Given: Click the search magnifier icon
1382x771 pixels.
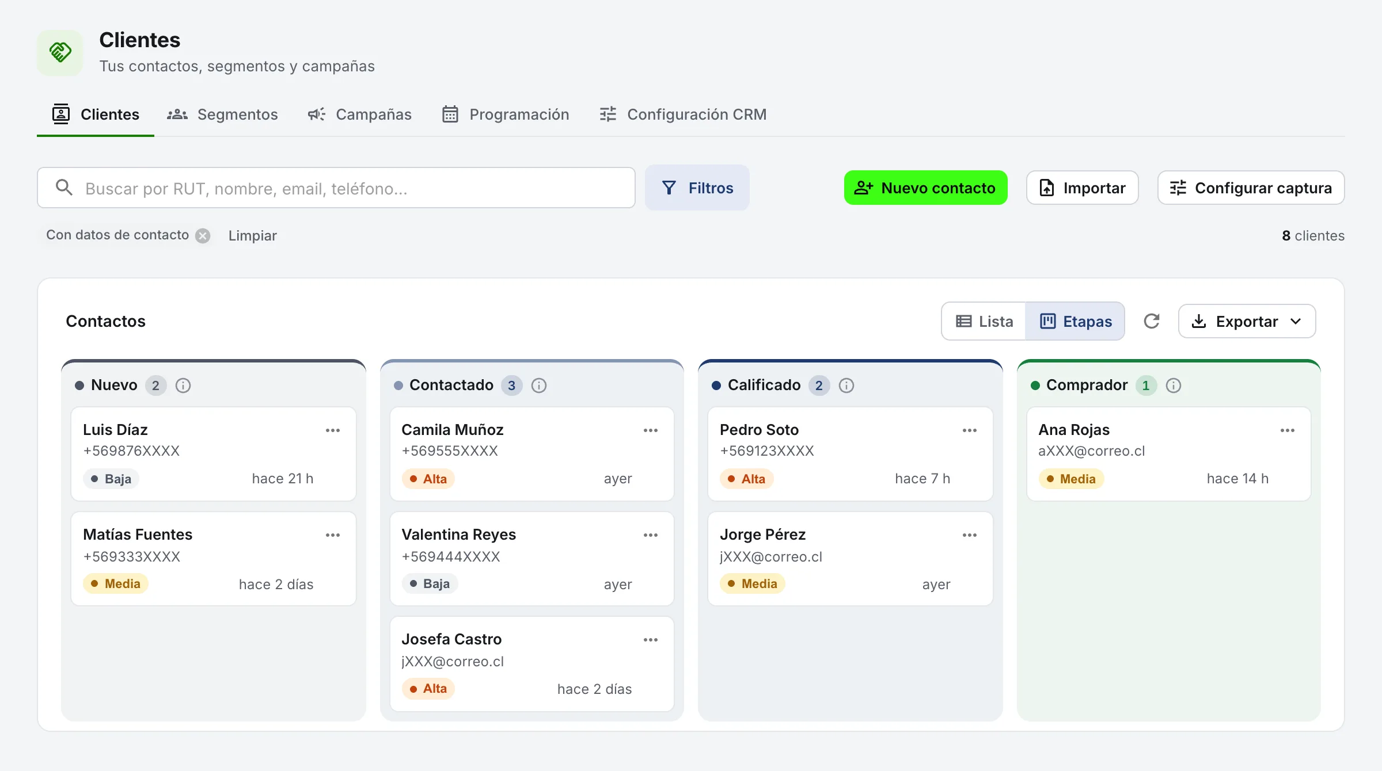Looking at the screenshot, I should pos(64,188).
